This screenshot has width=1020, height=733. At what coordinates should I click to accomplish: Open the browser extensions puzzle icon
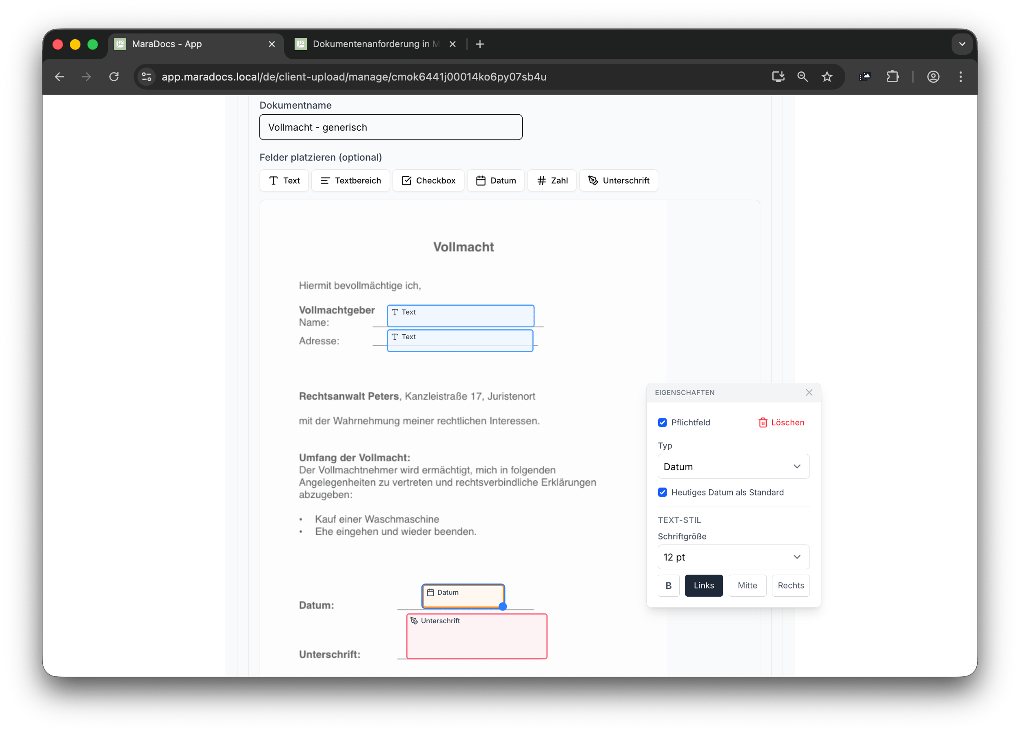pyautogui.click(x=893, y=77)
